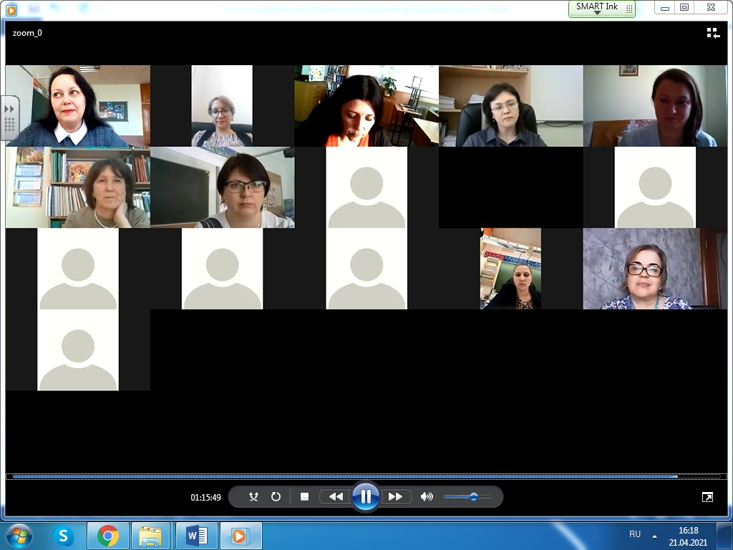The width and height of the screenshot is (733, 550).
Task: Adjust the volume slider
Action: (x=473, y=496)
